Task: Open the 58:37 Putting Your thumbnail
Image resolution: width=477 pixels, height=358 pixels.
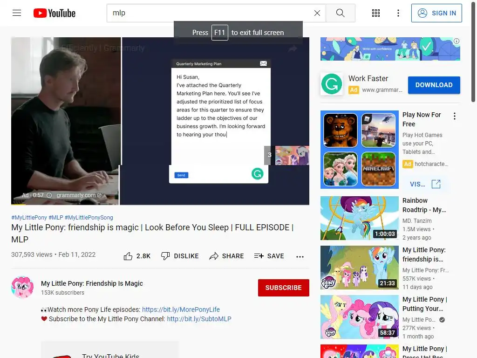Action: (x=359, y=317)
